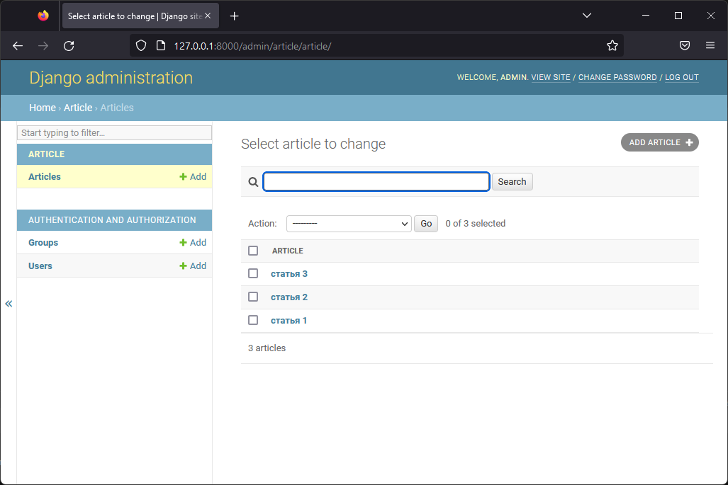This screenshot has width=728, height=485.
Task: Go to Home in breadcrumbs
Action: [43, 108]
